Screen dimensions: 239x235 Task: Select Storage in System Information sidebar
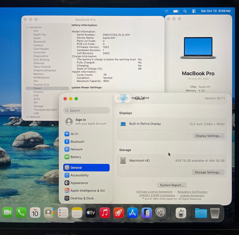[38, 106]
